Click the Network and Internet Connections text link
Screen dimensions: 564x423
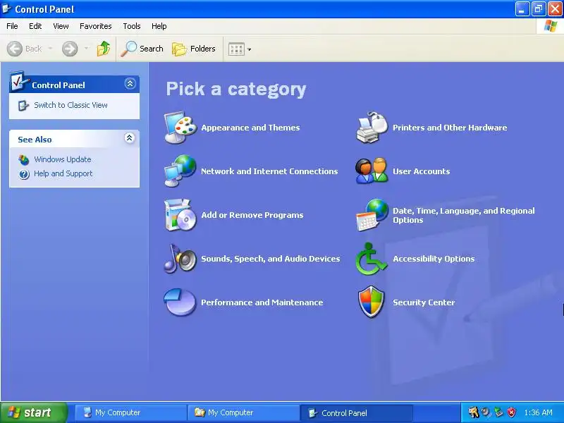[x=269, y=171]
